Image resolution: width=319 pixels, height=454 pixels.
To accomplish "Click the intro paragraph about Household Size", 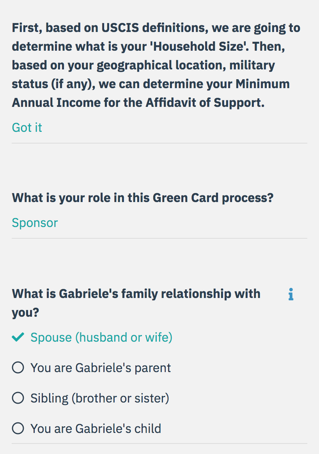I will click(x=156, y=65).
